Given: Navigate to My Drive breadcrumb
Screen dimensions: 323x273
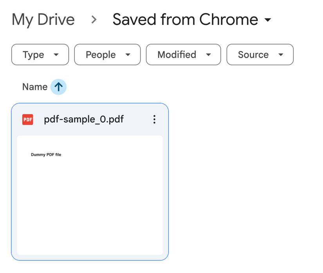Looking at the screenshot, I should 43,19.
